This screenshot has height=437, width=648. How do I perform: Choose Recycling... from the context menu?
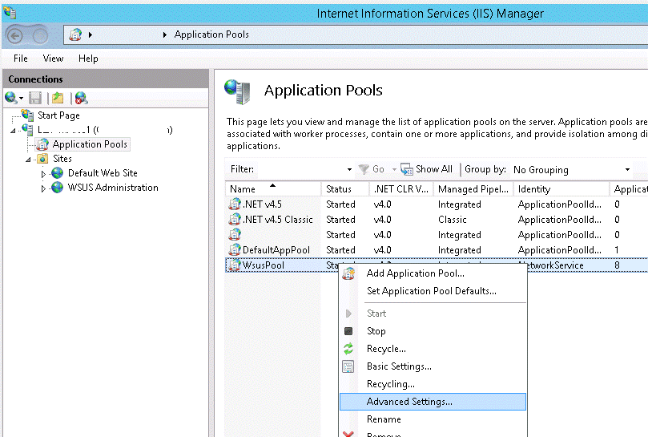click(433, 384)
